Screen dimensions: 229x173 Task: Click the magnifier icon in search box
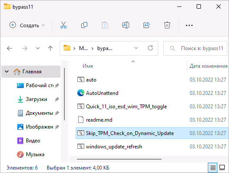172,48
